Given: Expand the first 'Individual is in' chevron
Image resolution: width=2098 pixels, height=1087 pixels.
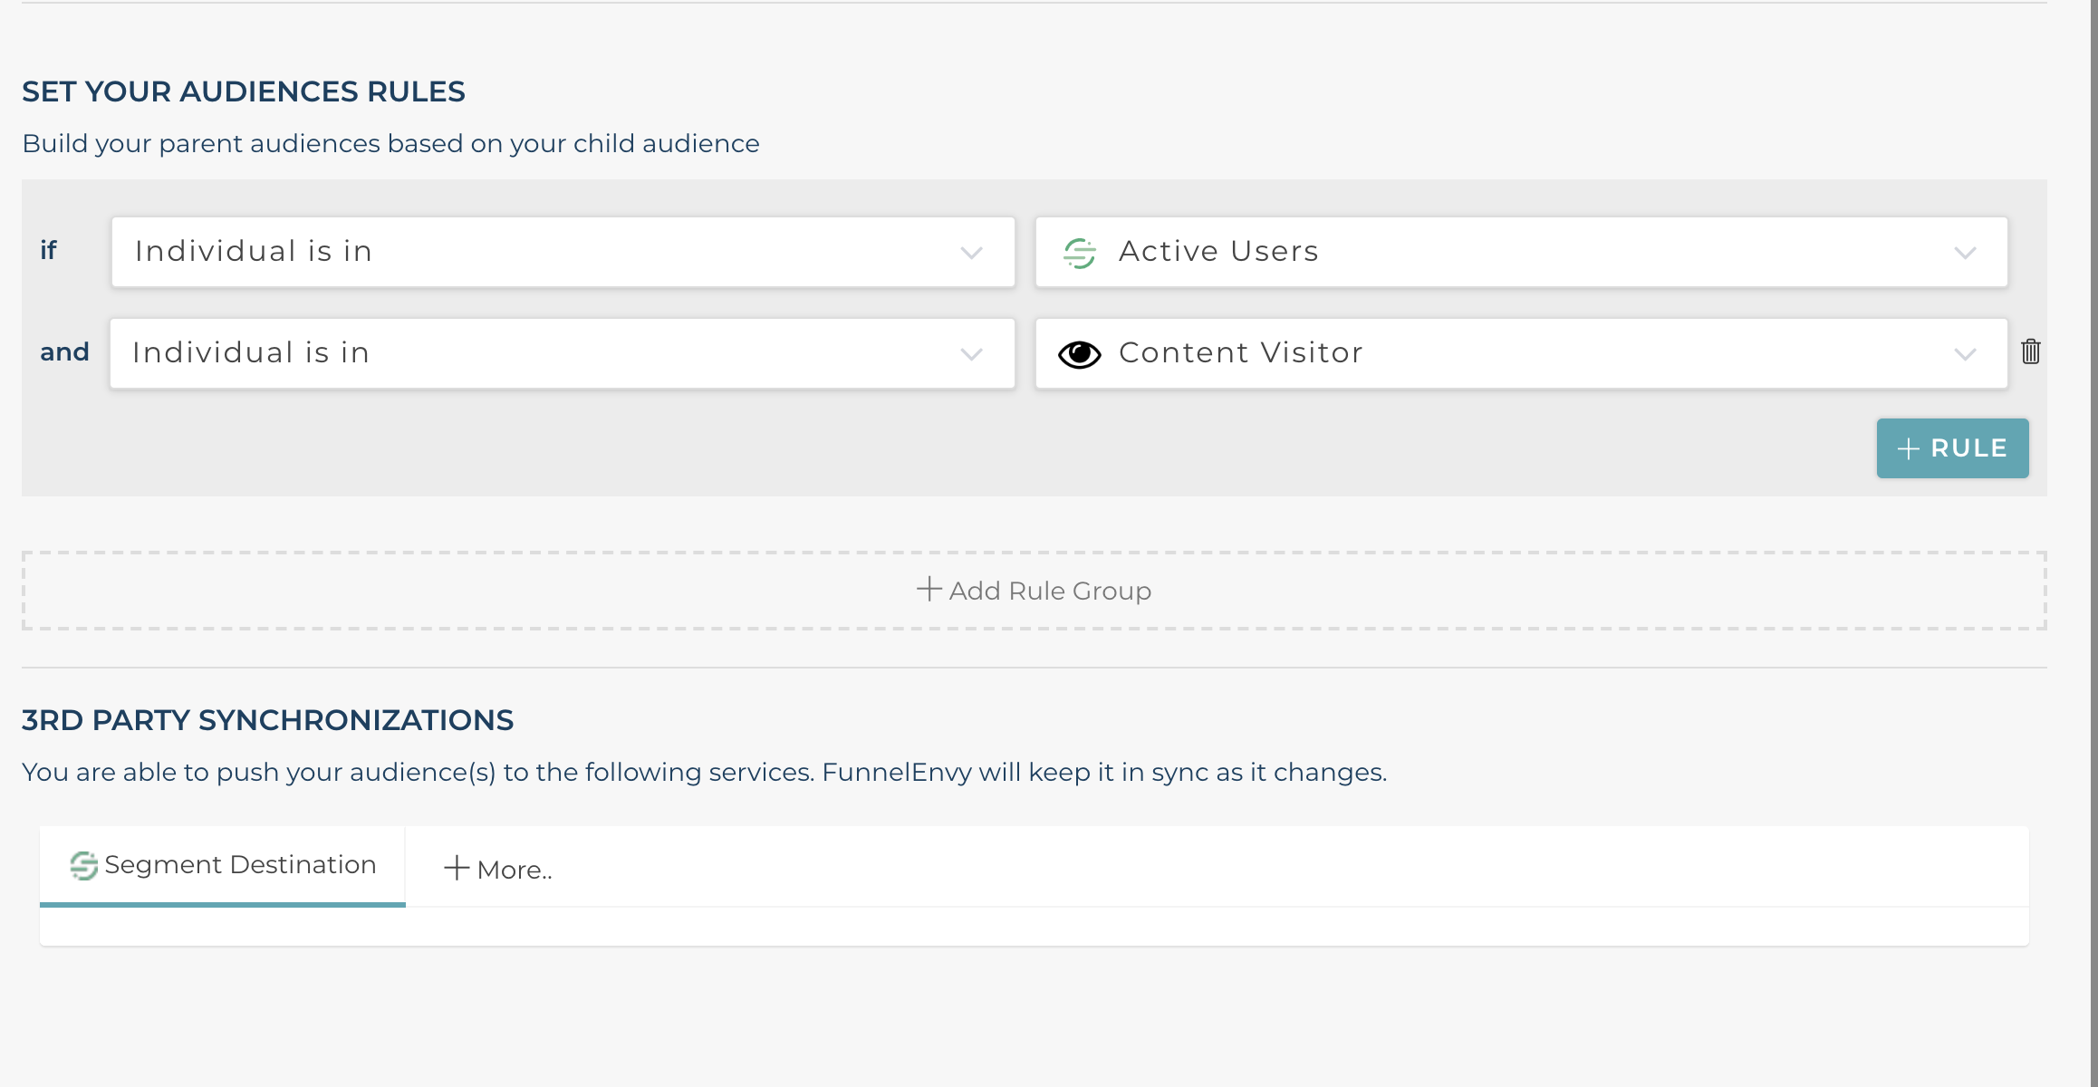Looking at the screenshot, I should [971, 253].
